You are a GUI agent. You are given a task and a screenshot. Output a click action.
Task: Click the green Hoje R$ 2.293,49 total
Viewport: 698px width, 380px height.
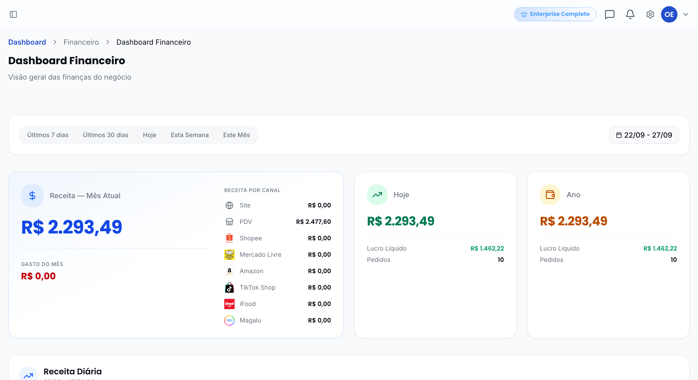401,221
